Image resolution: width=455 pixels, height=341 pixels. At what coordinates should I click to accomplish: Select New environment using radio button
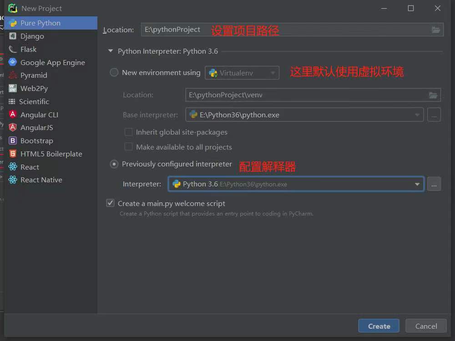click(x=114, y=72)
